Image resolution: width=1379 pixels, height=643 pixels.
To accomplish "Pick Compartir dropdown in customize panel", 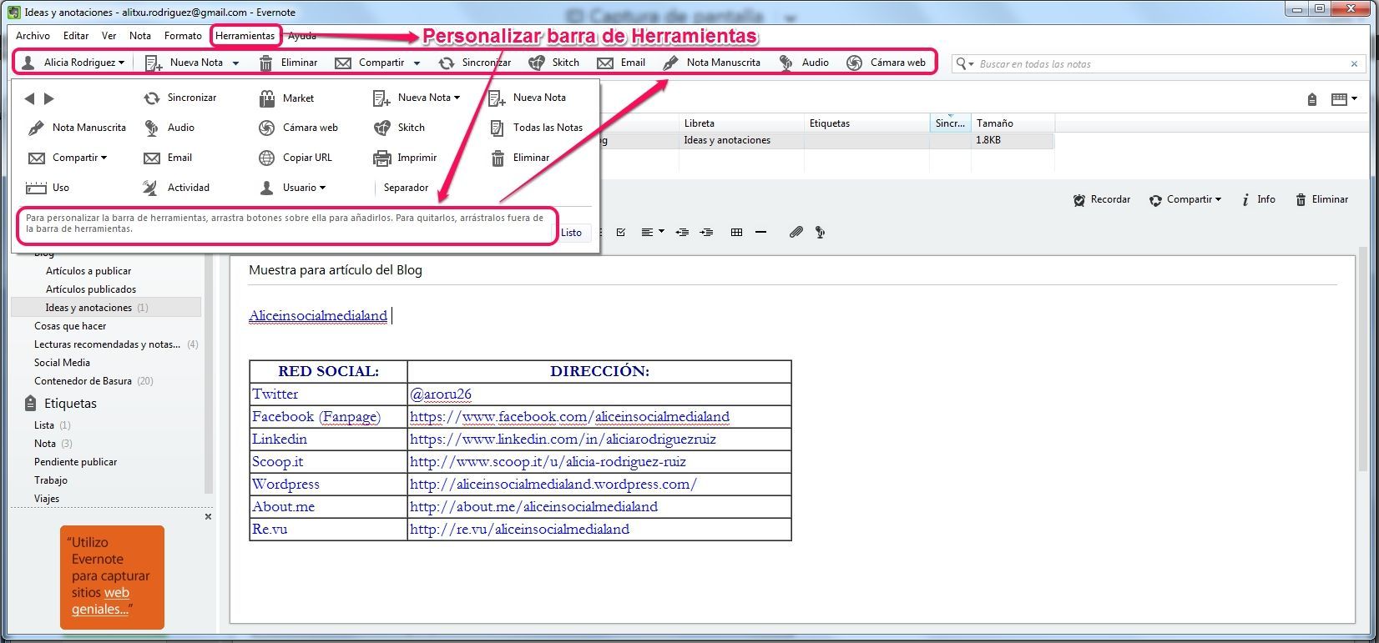I will point(68,158).
